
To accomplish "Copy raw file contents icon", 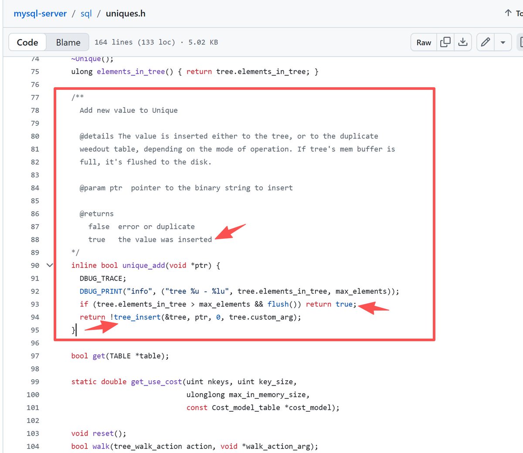I will pyautogui.click(x=445, y=42).
